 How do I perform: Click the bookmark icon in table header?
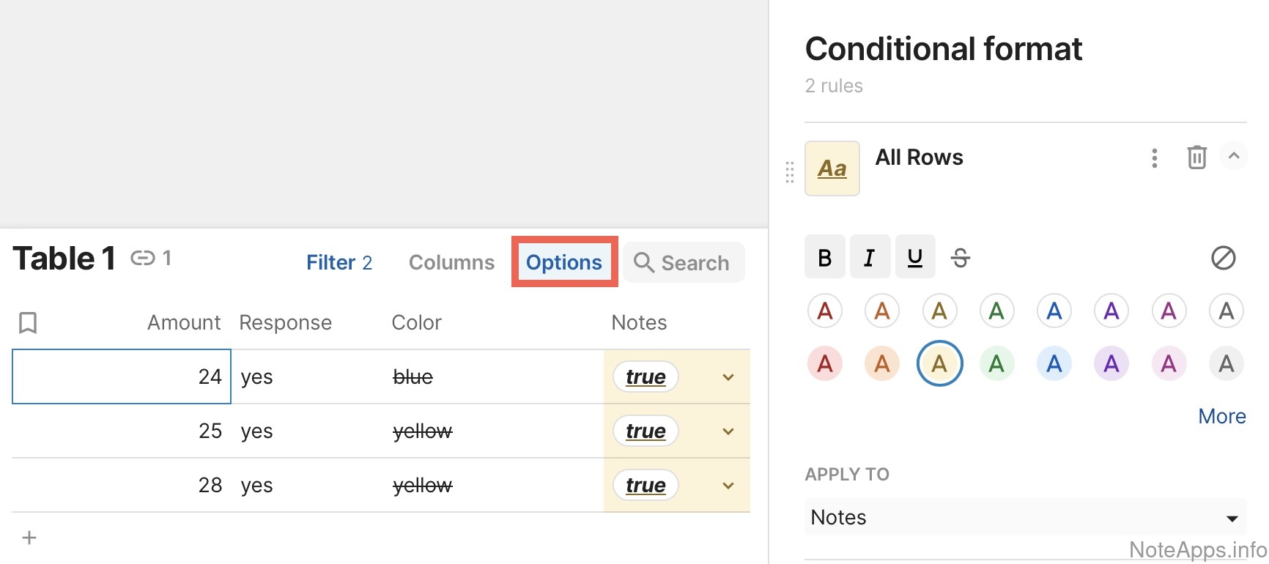tap(28, 322)
